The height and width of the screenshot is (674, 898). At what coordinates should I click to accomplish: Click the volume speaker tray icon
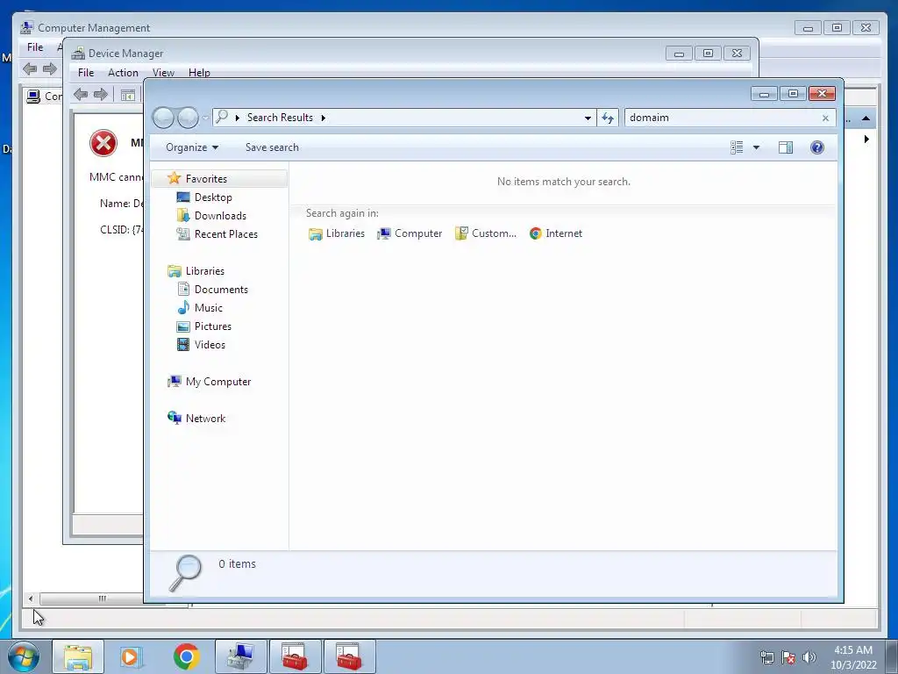point(809,657)
